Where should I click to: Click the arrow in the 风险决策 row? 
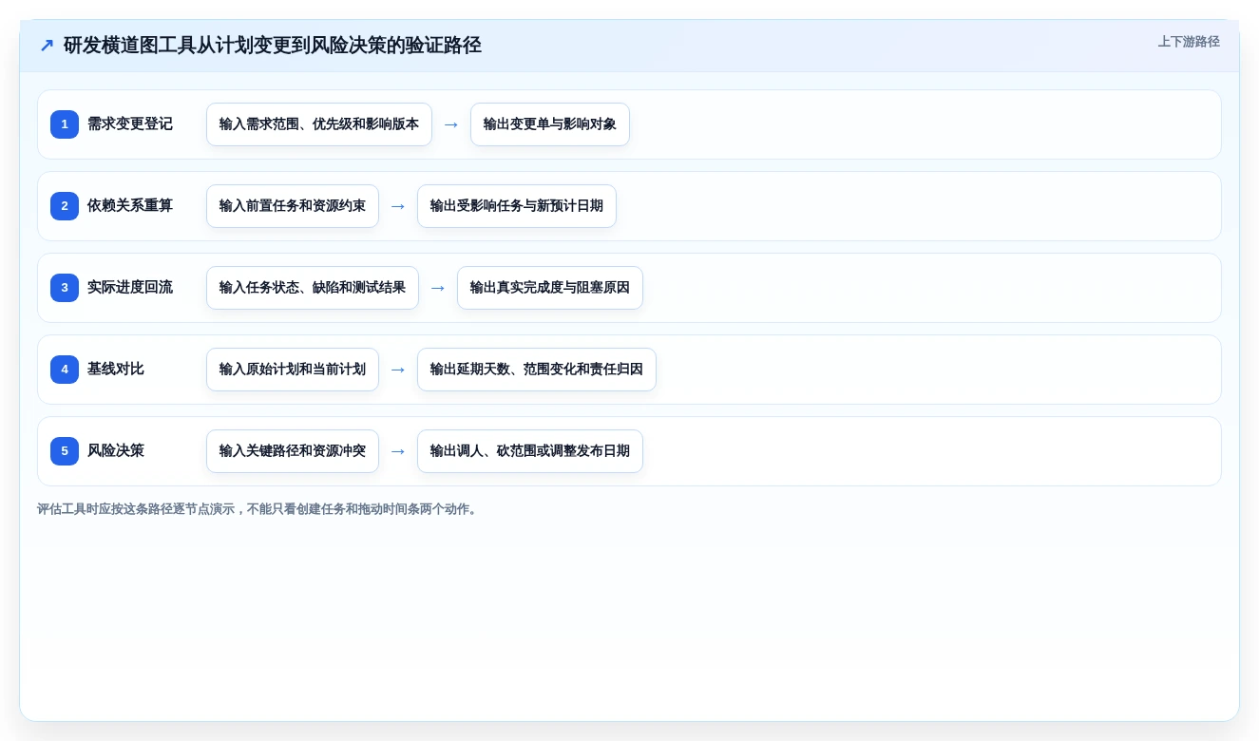coord(398,451)
